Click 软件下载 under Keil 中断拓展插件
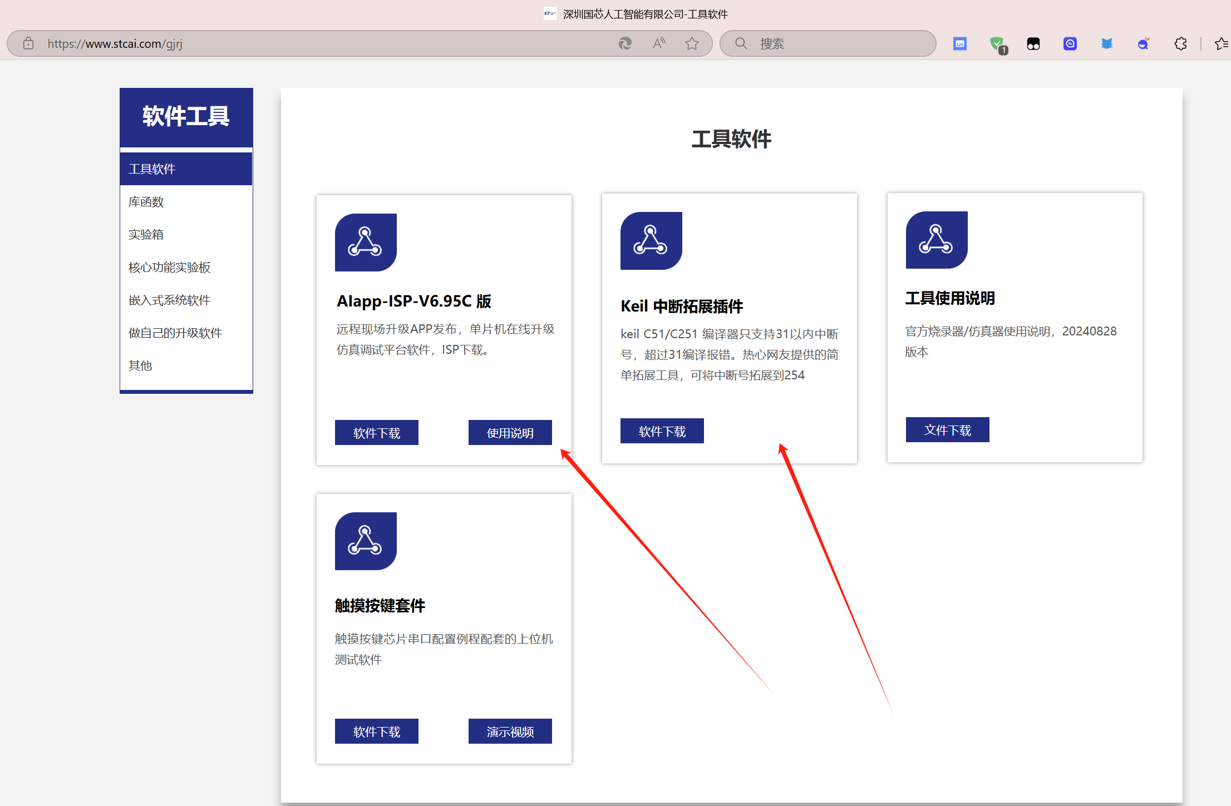1231x806 pixels. (662, 431)
